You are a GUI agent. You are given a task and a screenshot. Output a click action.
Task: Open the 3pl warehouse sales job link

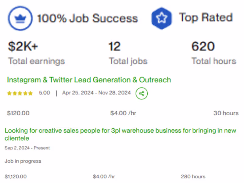[120, 134]
